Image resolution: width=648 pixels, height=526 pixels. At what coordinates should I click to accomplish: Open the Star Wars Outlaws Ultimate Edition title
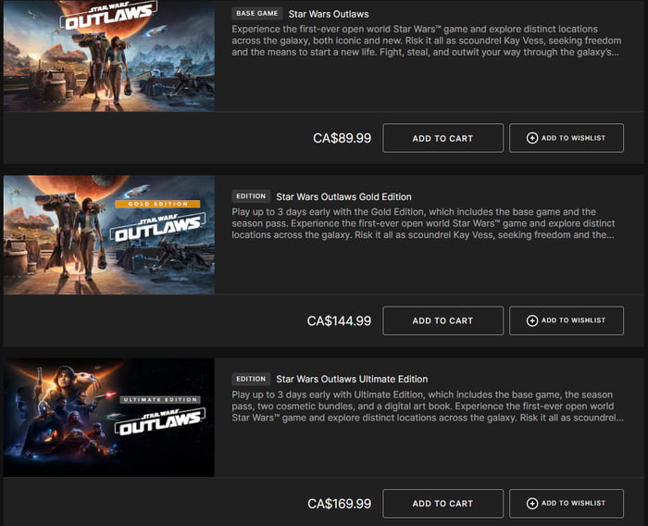pos(352,379)
